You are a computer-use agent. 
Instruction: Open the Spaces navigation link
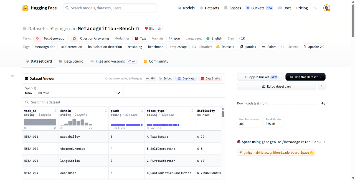(232, 8)
